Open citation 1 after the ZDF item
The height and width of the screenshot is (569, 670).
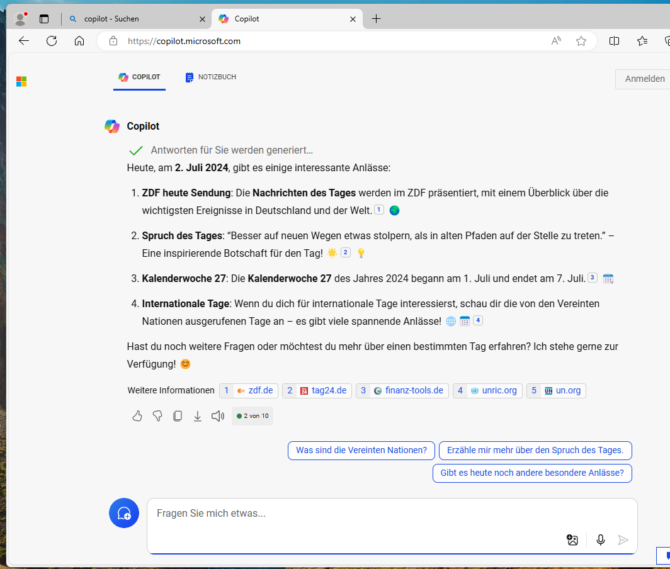coord(379,210)
